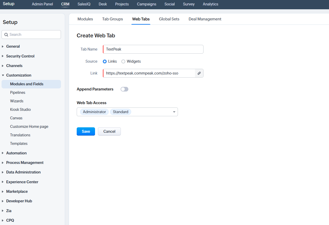Open the Deal Management tab
329x225 pixels.
[205, 19]
